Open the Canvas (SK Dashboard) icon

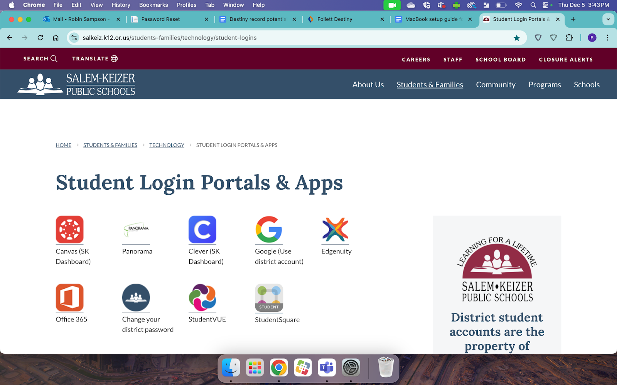69,229
